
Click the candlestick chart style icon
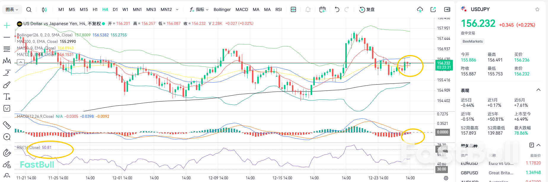[x=44, y=9]
